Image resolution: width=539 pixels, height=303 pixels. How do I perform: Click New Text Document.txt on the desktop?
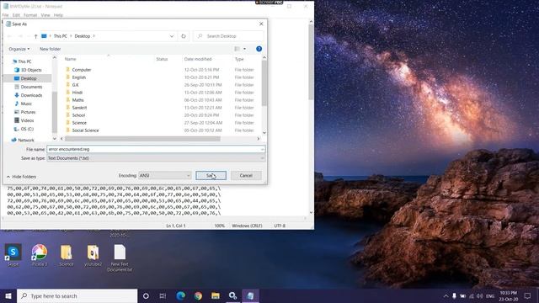pos(120,258)
